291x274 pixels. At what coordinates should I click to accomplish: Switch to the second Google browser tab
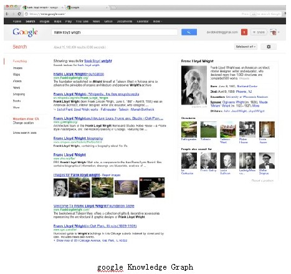[87, 7]
